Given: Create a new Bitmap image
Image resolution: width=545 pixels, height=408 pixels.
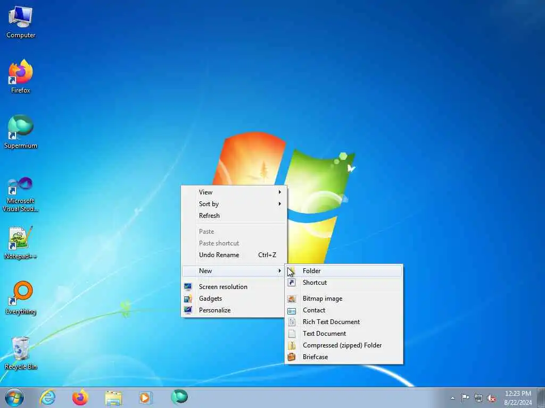Looking at the screenshot, I should coord(344,299).
